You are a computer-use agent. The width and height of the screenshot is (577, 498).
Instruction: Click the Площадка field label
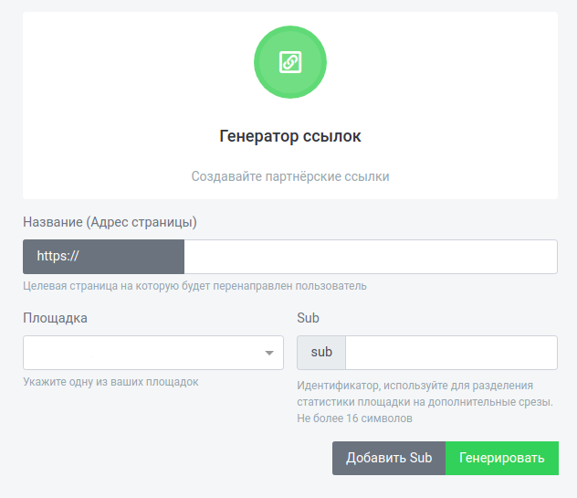[x=55, y=318]
